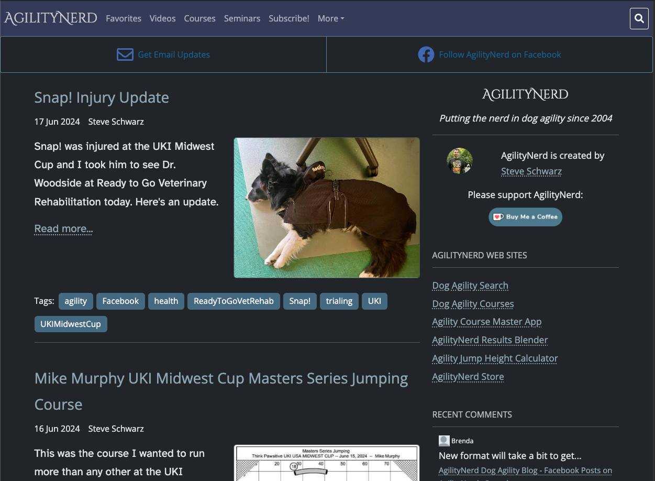Open Mike Murphy UKI Midwest Cup post title
Image resolution: width=655 pixels, height=481 pixels.
(x=220, y=379)
